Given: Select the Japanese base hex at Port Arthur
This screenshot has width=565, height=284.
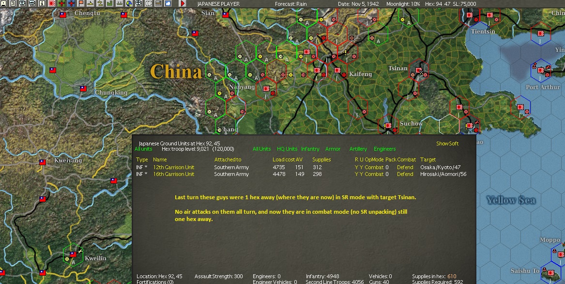Looking at the screenshot, I should 540,70.
